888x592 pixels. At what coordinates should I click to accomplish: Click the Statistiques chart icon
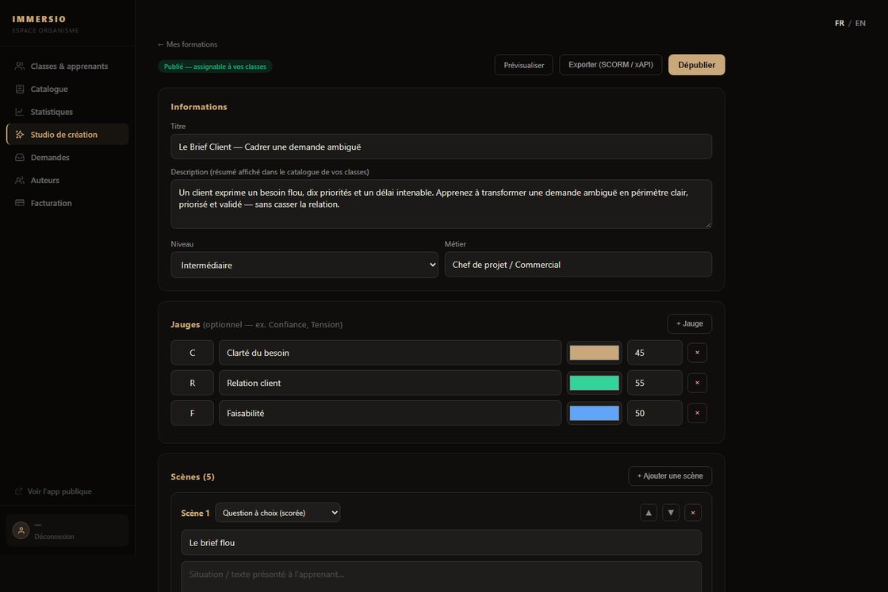click(x=20, y=112)
